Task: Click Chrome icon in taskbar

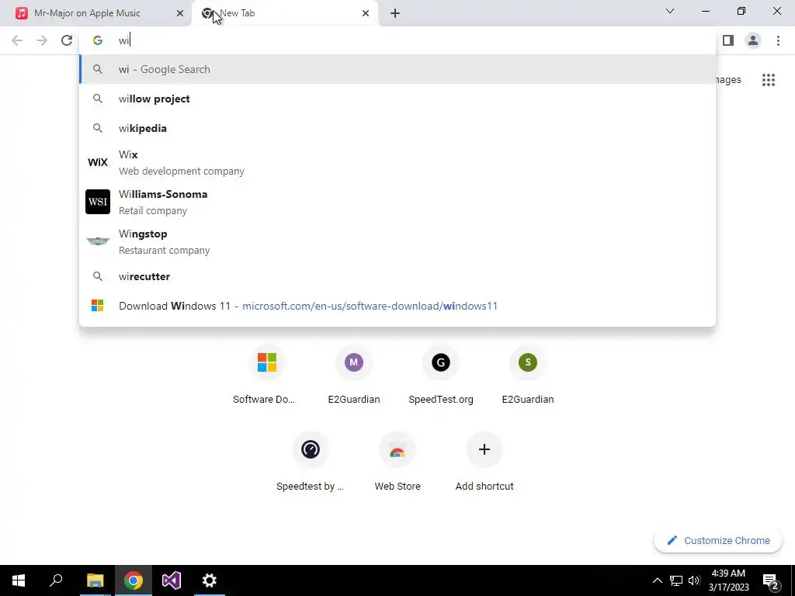Action: (x=133, y=580)
